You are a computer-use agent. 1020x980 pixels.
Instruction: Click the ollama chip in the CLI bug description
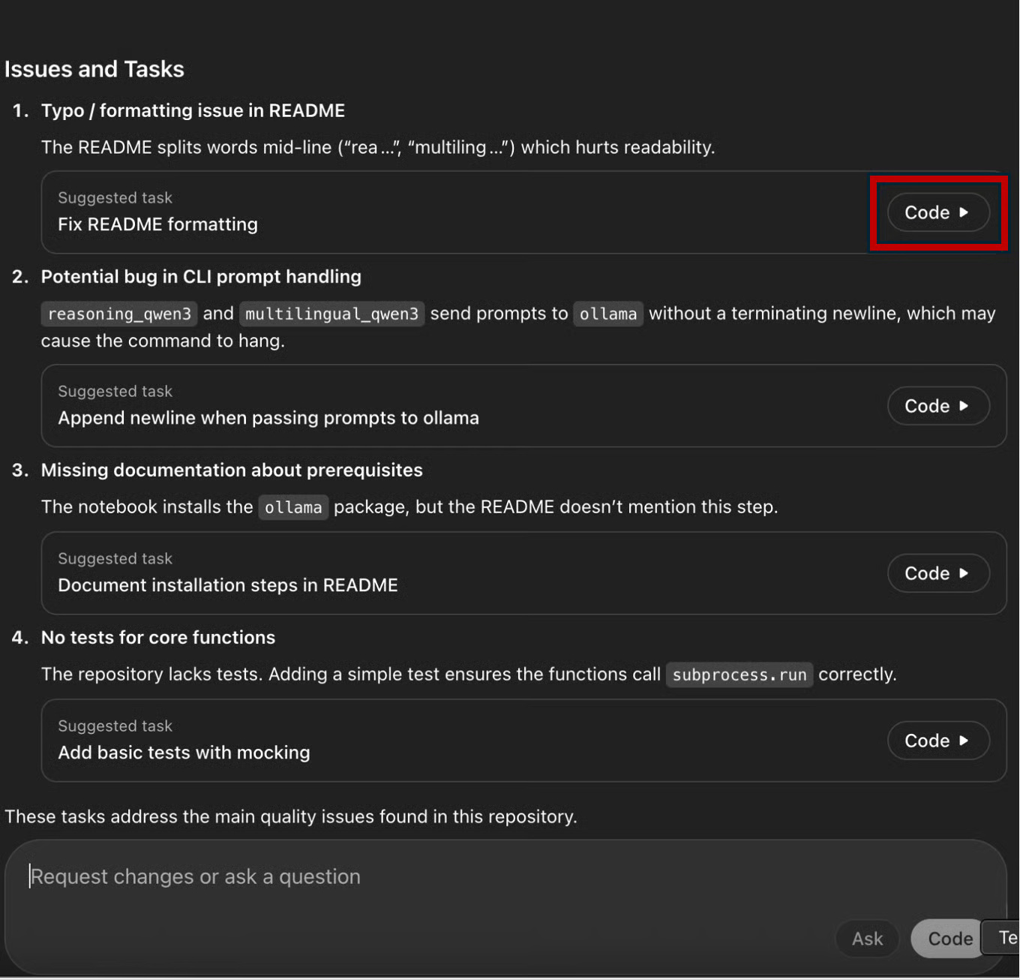607,314
